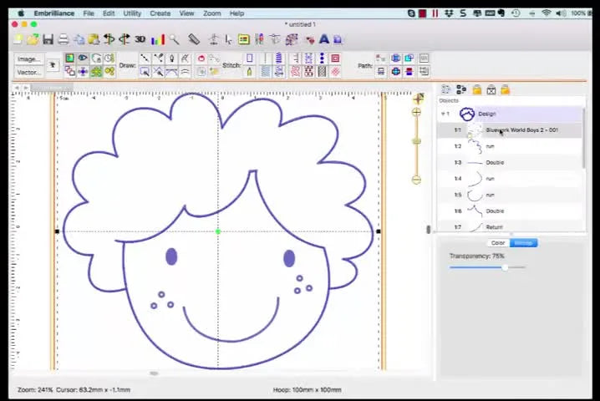Click the green center point of the design
The width and height of the screenshot is (600, 401).
pos(218,231)
